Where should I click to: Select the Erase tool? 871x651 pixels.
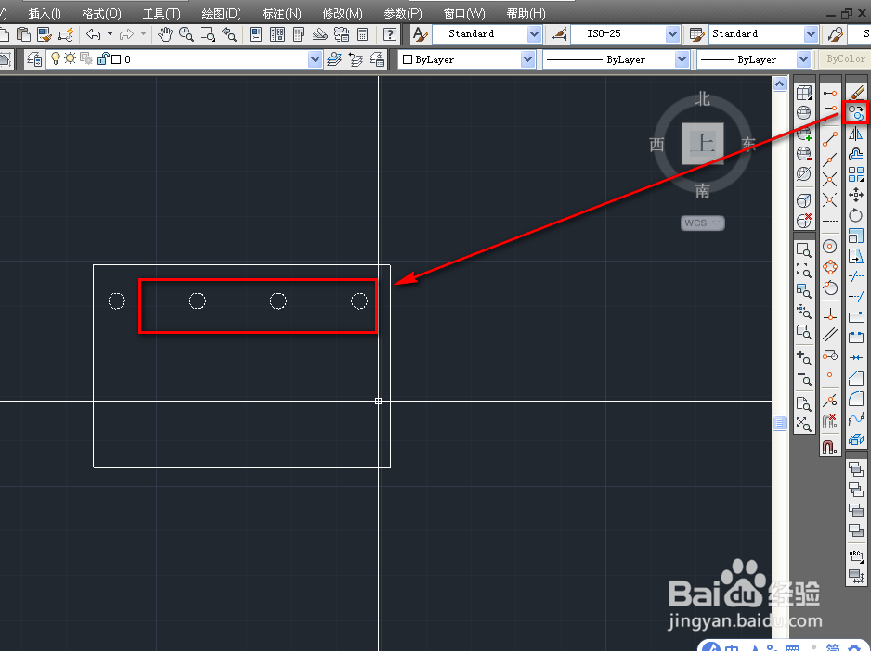click(856, 93)
